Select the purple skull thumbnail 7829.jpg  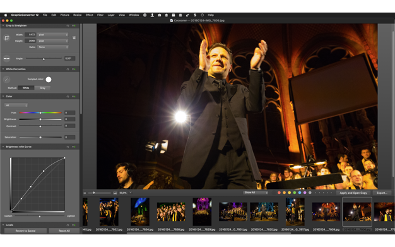202,212
